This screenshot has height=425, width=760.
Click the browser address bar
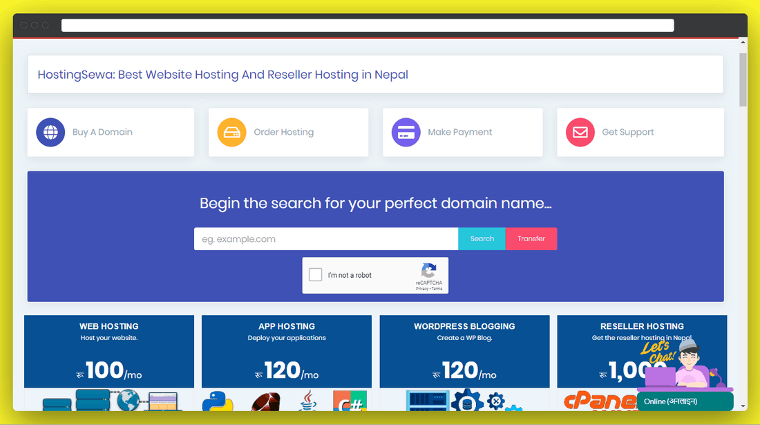pyautogui.click(x=368, y=25)
